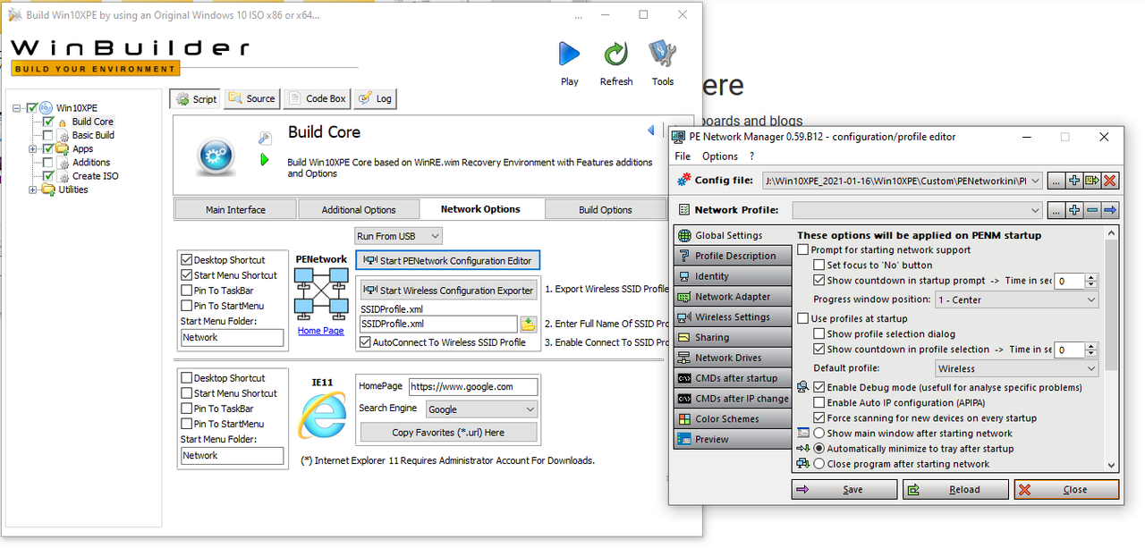Check Enable Auto IP configuration (APIPA)

point(819,402)
